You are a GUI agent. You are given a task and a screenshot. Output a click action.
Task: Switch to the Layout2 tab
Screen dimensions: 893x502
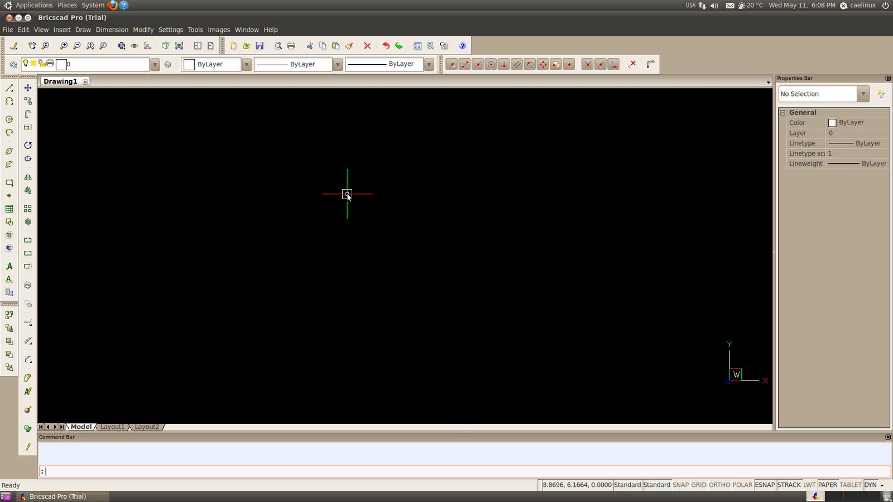pos(147,427)
